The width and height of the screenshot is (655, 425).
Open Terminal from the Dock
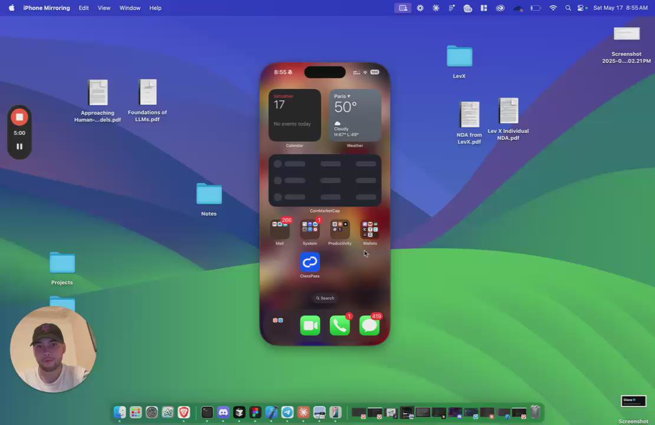click(207, 413)
